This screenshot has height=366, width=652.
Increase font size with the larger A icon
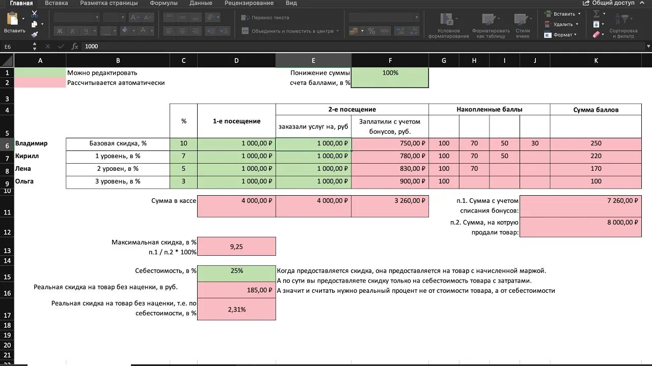pos(135,17)
